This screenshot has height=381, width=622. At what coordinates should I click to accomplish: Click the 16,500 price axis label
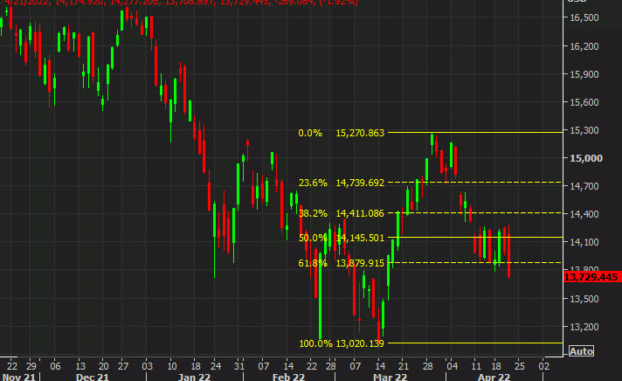pyautogui.click(x=583, y=18)
